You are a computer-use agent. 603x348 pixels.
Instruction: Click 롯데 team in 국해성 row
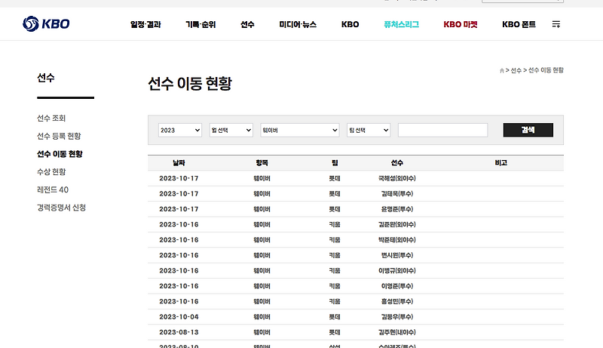(x=335, y=178)
